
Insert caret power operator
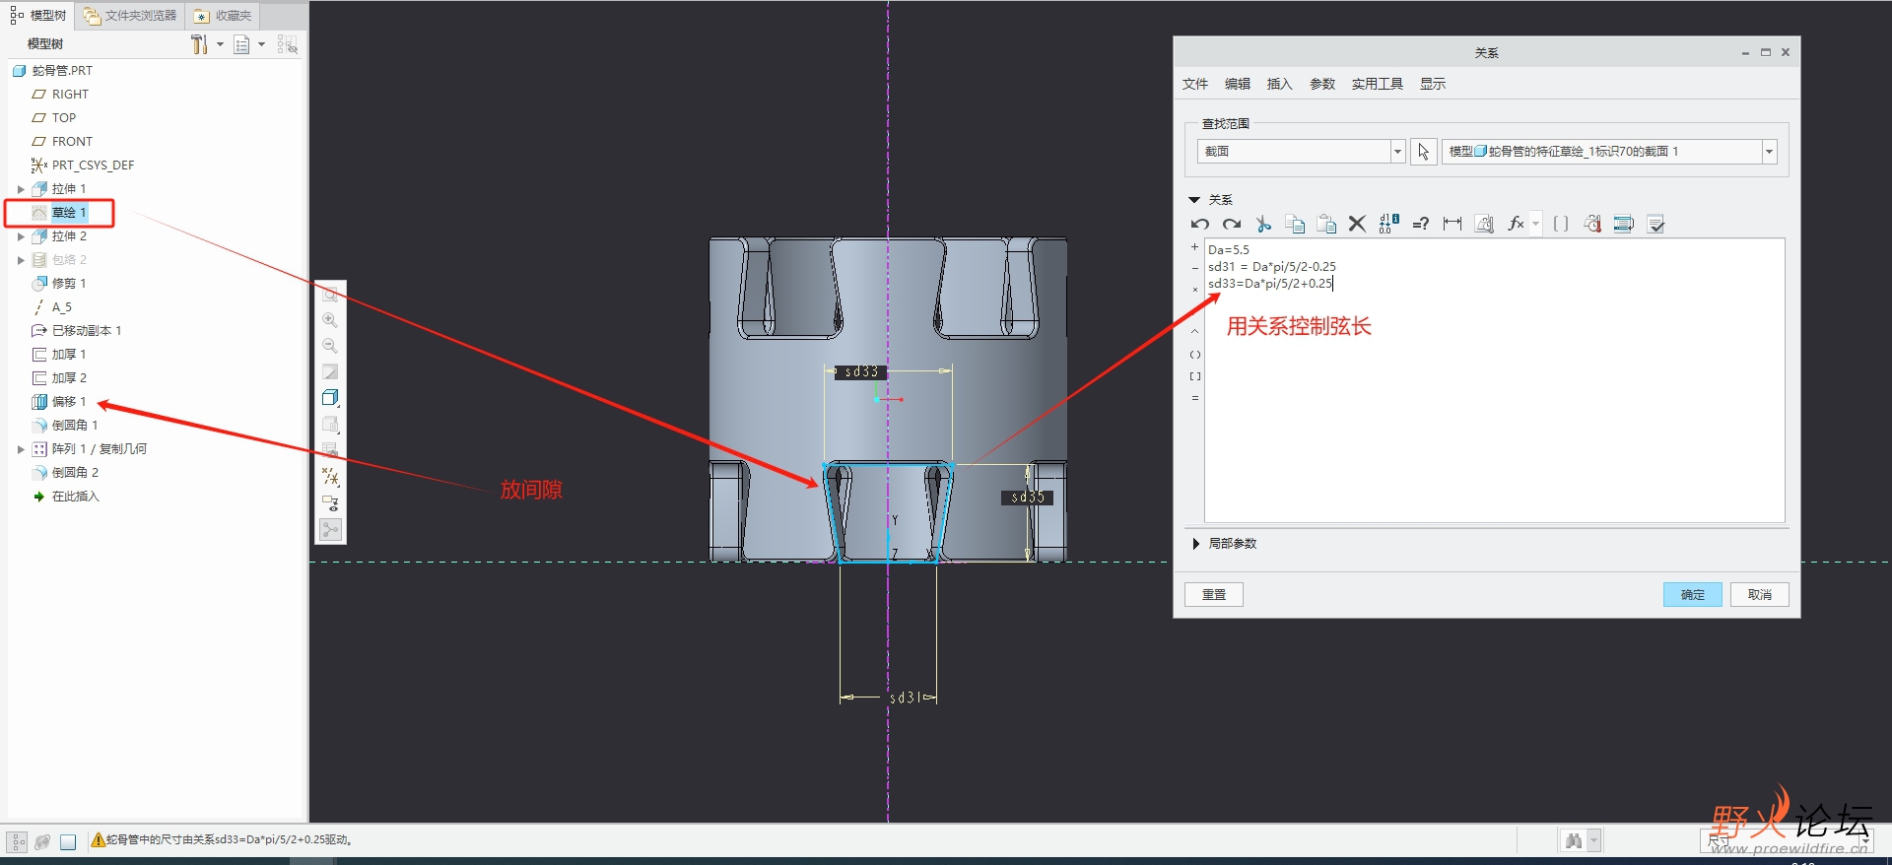pyautogui.click(x=1194, y=332)
